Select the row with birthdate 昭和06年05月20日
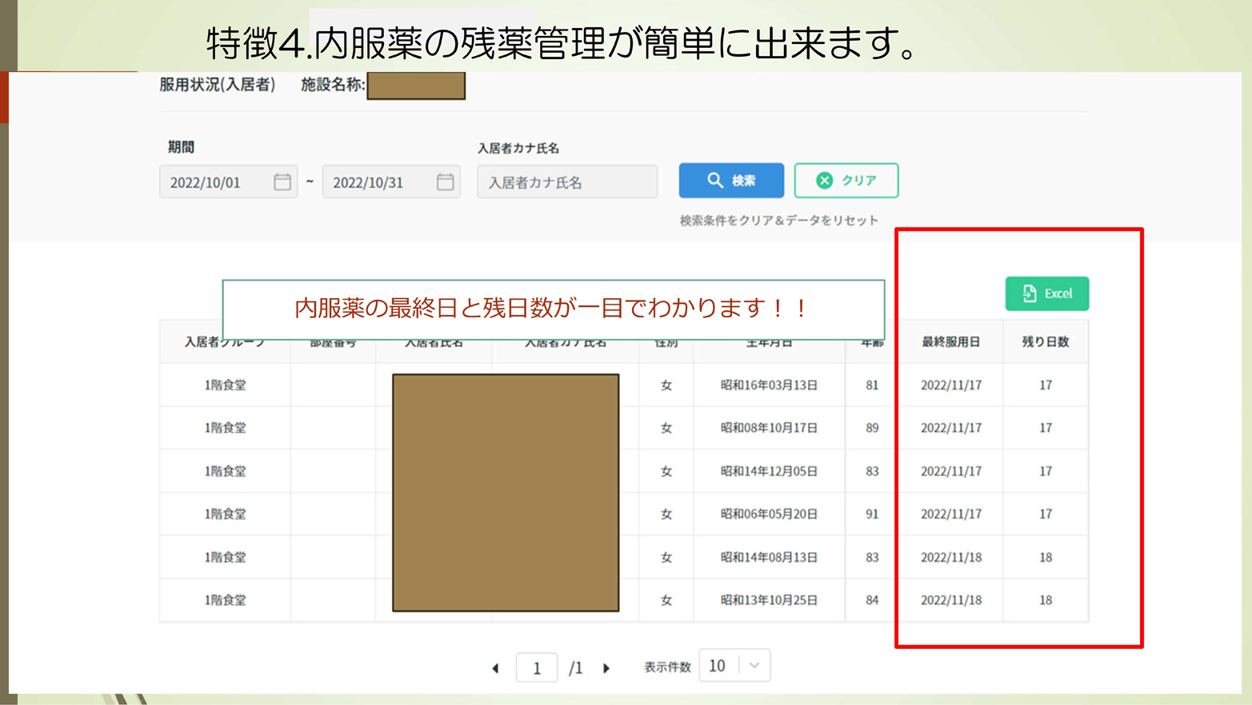 point(768,514)
